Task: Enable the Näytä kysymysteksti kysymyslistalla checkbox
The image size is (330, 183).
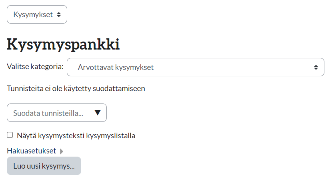Action: pos(10,135)
